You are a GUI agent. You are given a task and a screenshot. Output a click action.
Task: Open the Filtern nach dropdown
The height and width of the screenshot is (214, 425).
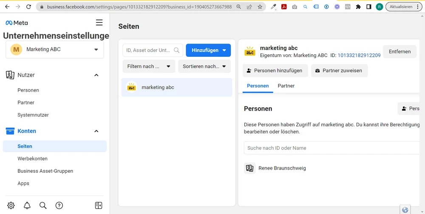pyautogui.click(x=149, y=67)
